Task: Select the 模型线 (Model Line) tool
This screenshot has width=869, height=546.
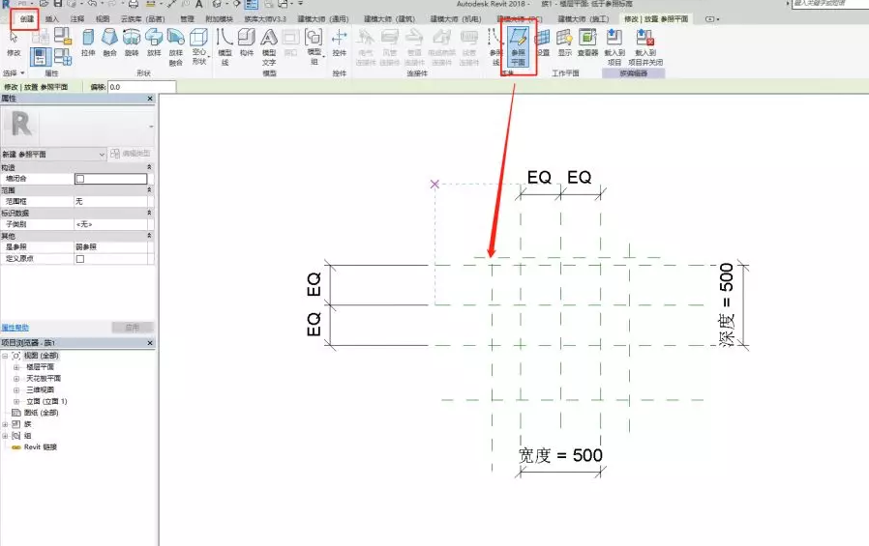Action: tap(225, 46)
